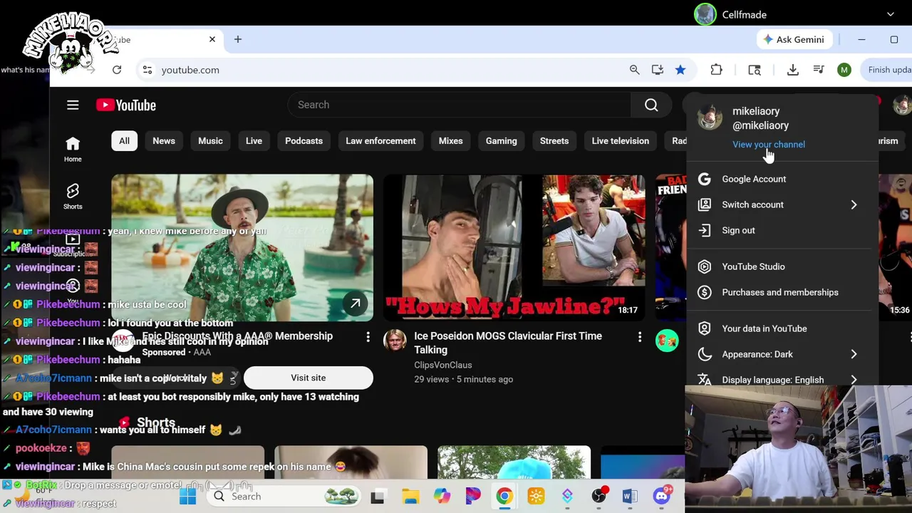This screenshot has height=513, width=912.
Task: Open OBS Studio from the taskbar
Action: click(x=599, y=497)
